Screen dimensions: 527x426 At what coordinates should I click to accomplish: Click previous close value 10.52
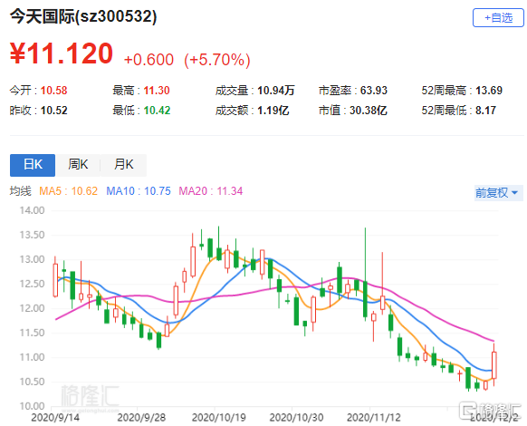pyautogui.click(x=53, y=111)
